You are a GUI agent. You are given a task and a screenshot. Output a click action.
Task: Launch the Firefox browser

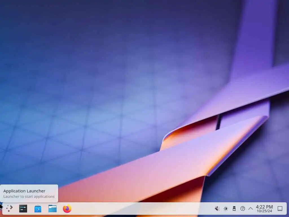click(x=67, y=209)
